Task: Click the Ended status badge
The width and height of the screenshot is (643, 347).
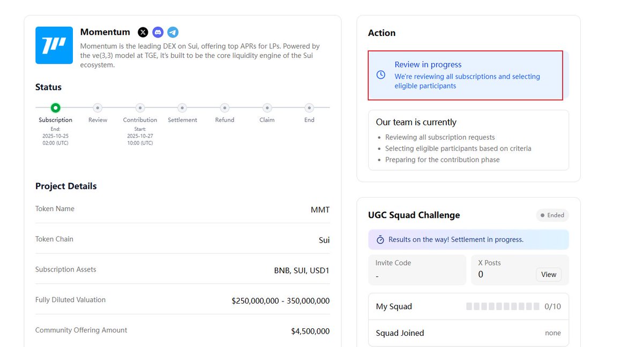Action: coord(552,215)
